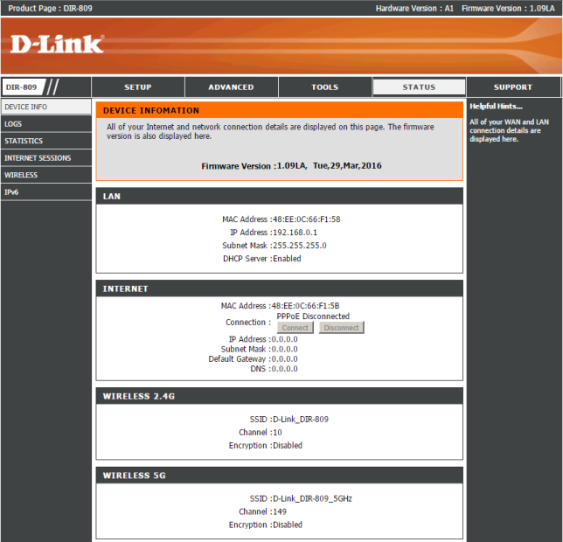
Task: Click the LAN IP address 192.168.0.1
Action: (295, 233)
